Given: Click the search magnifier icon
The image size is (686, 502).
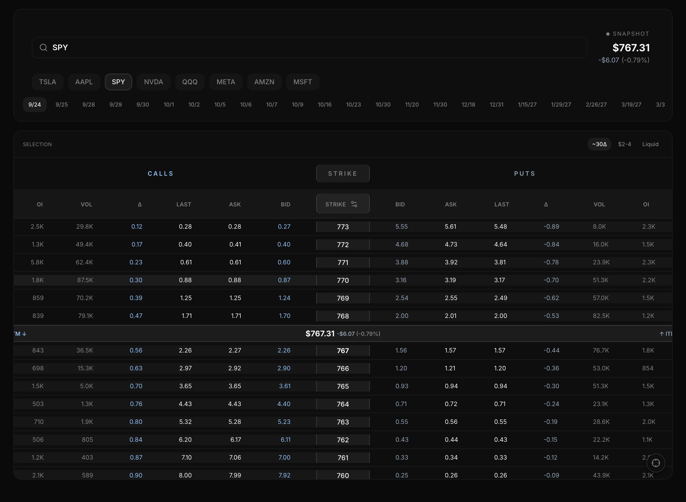Looking at the screenshot, I should click(x=44, y=47).
